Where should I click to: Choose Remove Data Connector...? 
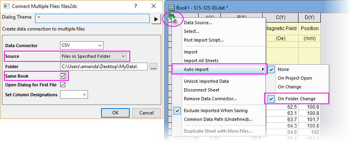(x=210, y=99)
